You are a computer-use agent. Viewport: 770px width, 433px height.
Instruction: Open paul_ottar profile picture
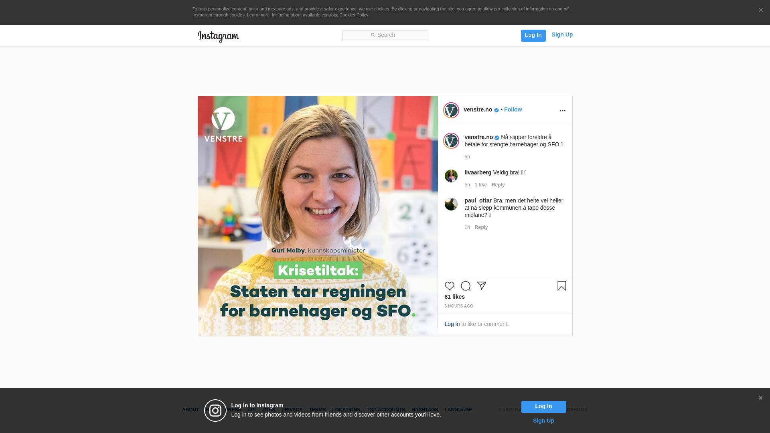451,204
